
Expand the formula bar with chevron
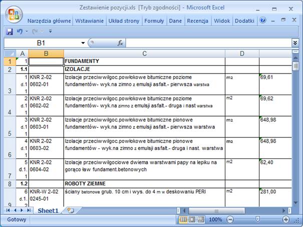click(x=295, y=43)
